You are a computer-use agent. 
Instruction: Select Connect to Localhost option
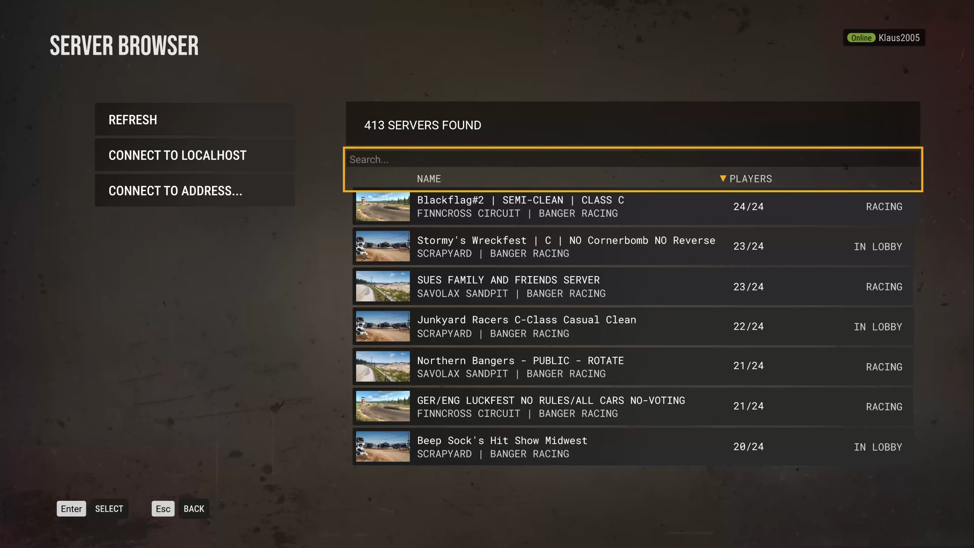pyautogui.click(x=194, y=155)
